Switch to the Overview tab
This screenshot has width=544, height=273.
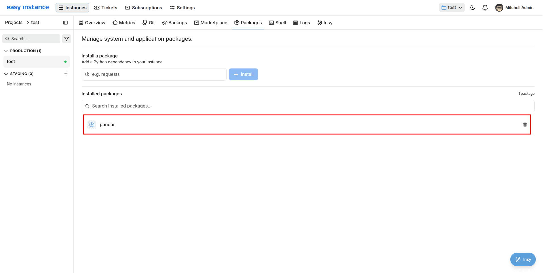tap(92, 23)
